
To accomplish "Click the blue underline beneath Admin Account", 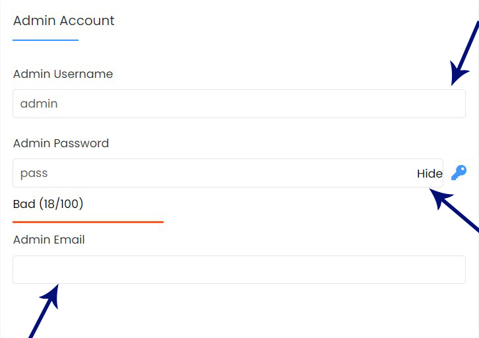I will [x=46, y=40].
